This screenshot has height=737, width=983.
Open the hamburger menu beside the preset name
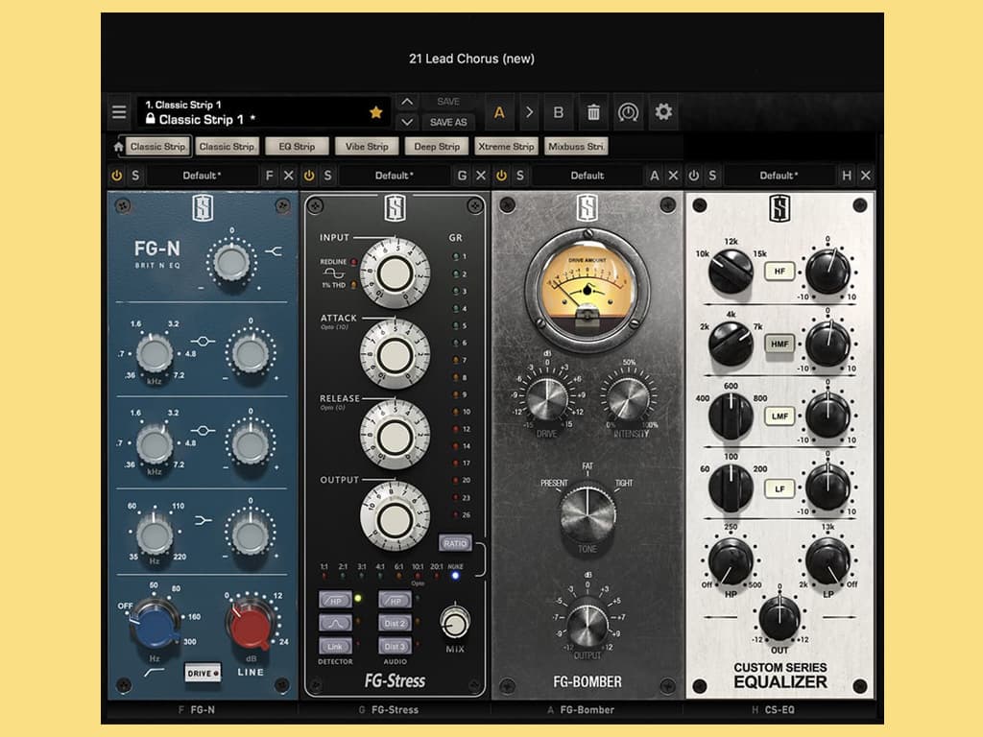119,112
